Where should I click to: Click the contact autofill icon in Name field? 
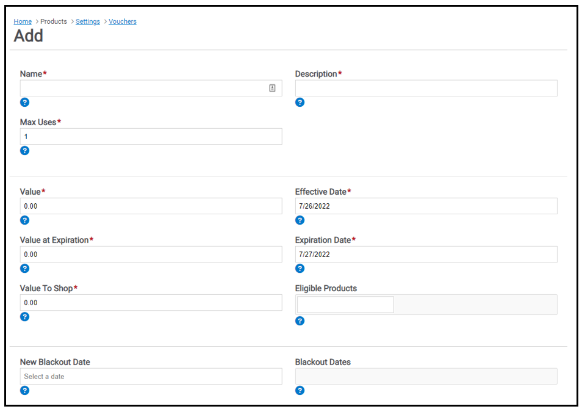[272, 88]
